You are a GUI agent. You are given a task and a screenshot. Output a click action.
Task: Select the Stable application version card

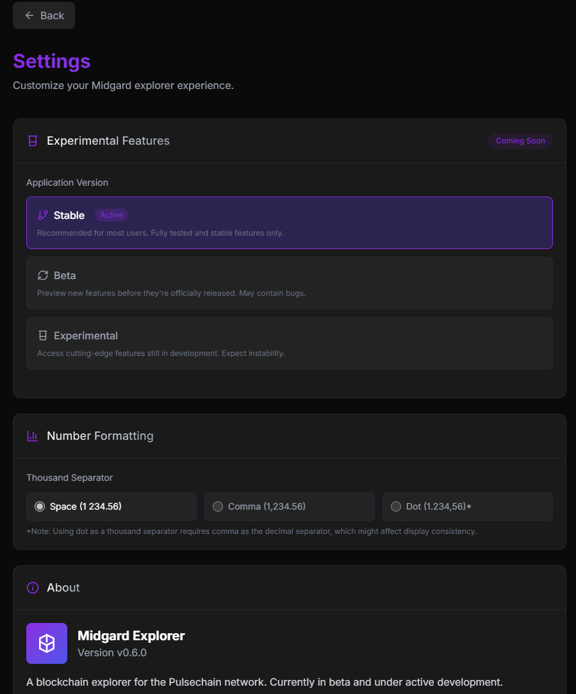tap(290, 223)
